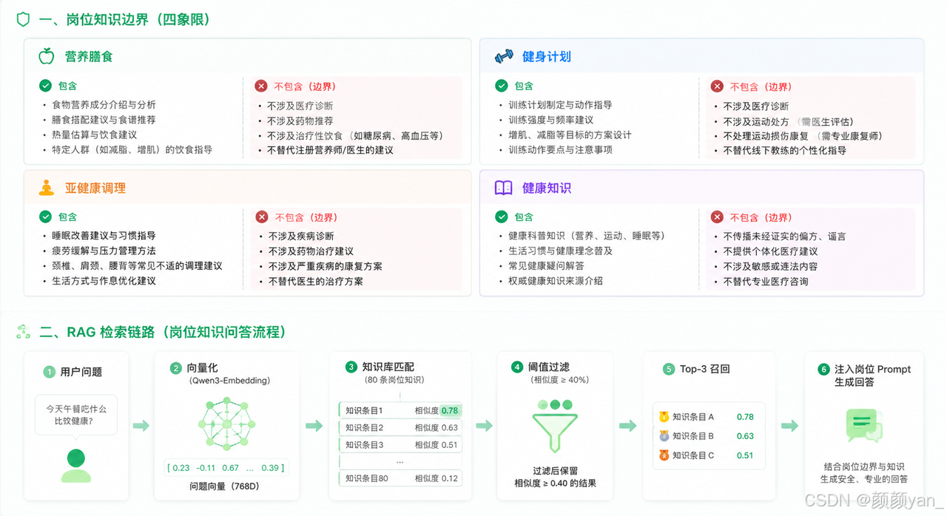The width and height of the screenshot is (947, 516).
Task: Click the line 不替代注册营养师/医生的建议
Action: 331,150
